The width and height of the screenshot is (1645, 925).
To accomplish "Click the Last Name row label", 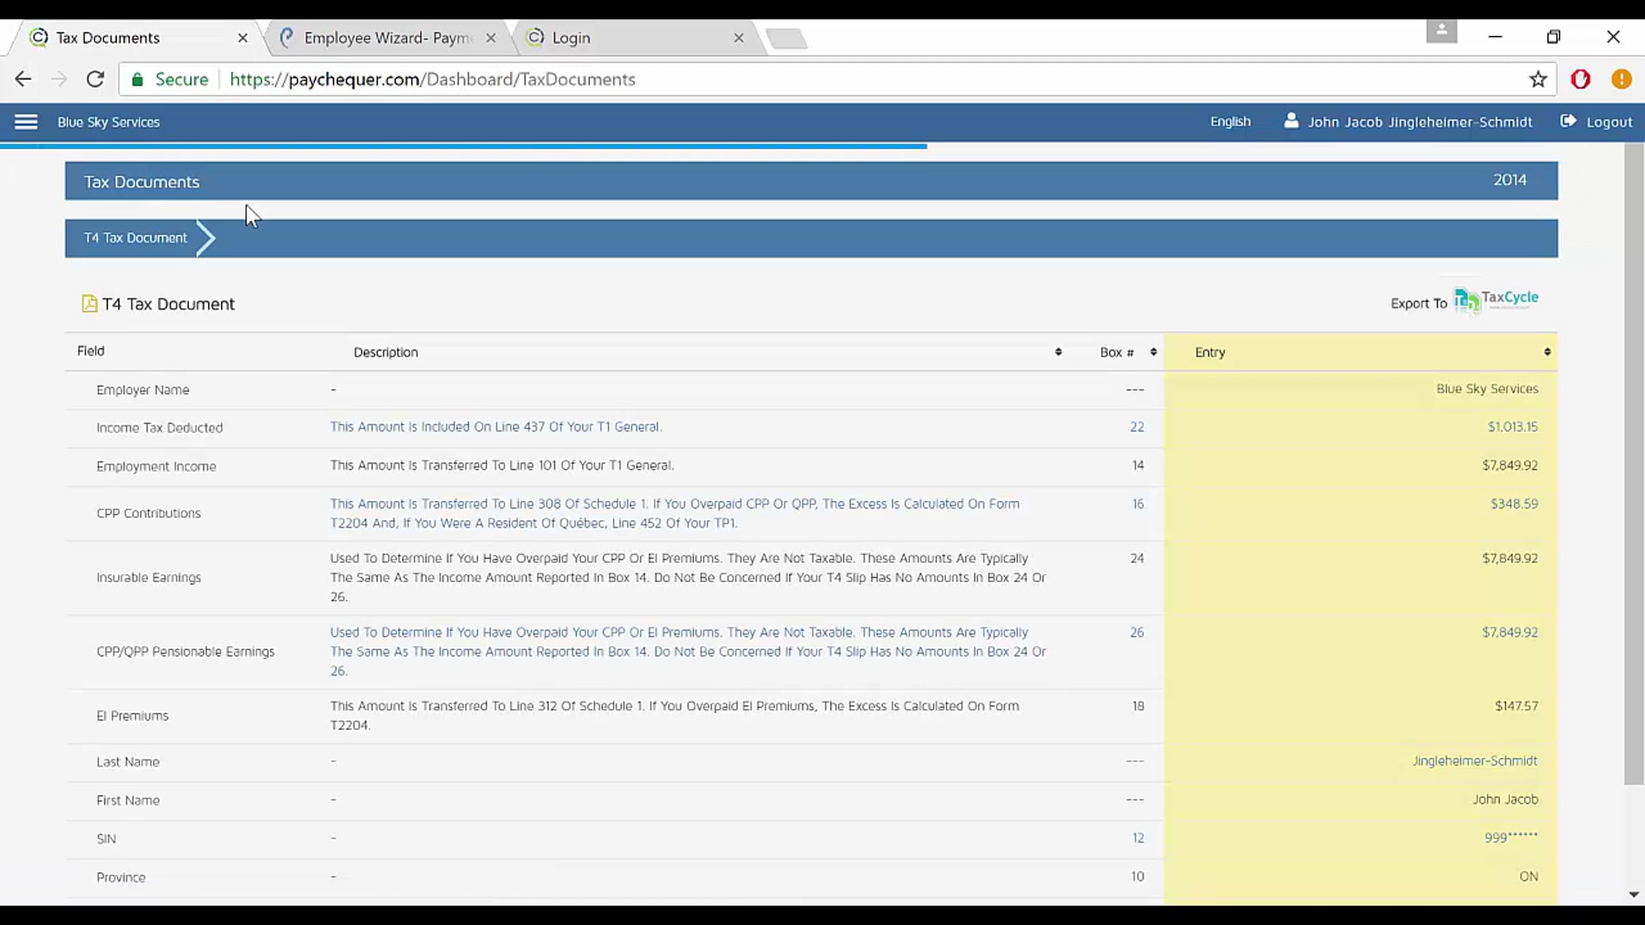I will pos(127,762).
